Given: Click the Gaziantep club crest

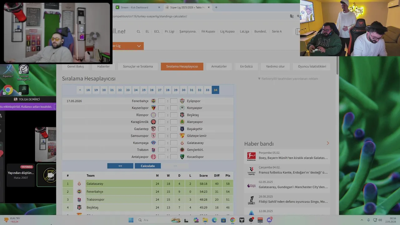Looking at the screenshot, I should pos(153,129).
